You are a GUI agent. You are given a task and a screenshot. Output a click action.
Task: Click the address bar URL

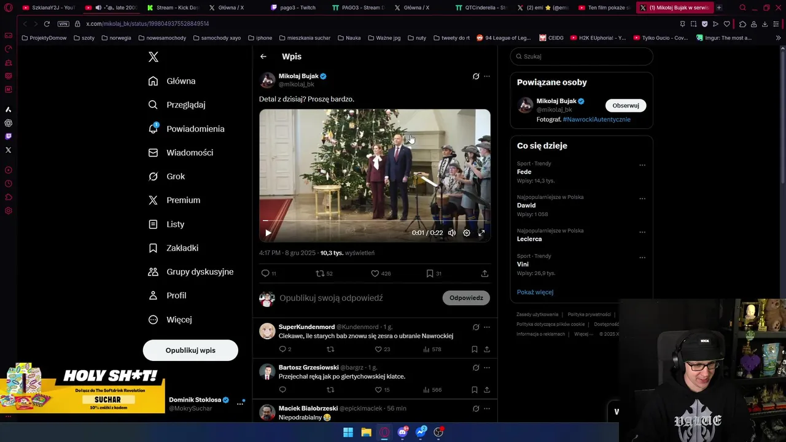147,24
